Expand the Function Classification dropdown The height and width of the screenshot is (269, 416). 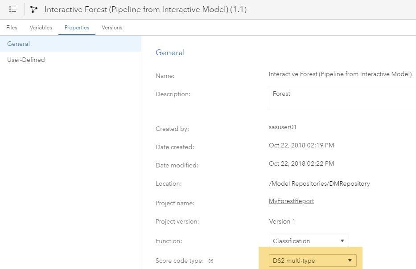pos(309,241)
